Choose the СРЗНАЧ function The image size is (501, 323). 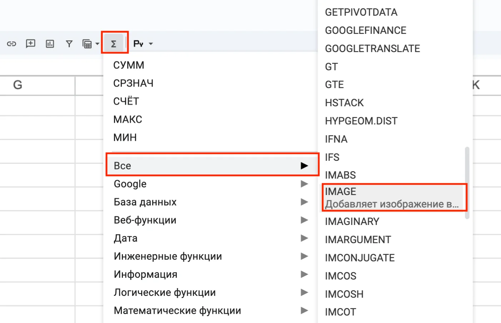click(x=133, y=83)
